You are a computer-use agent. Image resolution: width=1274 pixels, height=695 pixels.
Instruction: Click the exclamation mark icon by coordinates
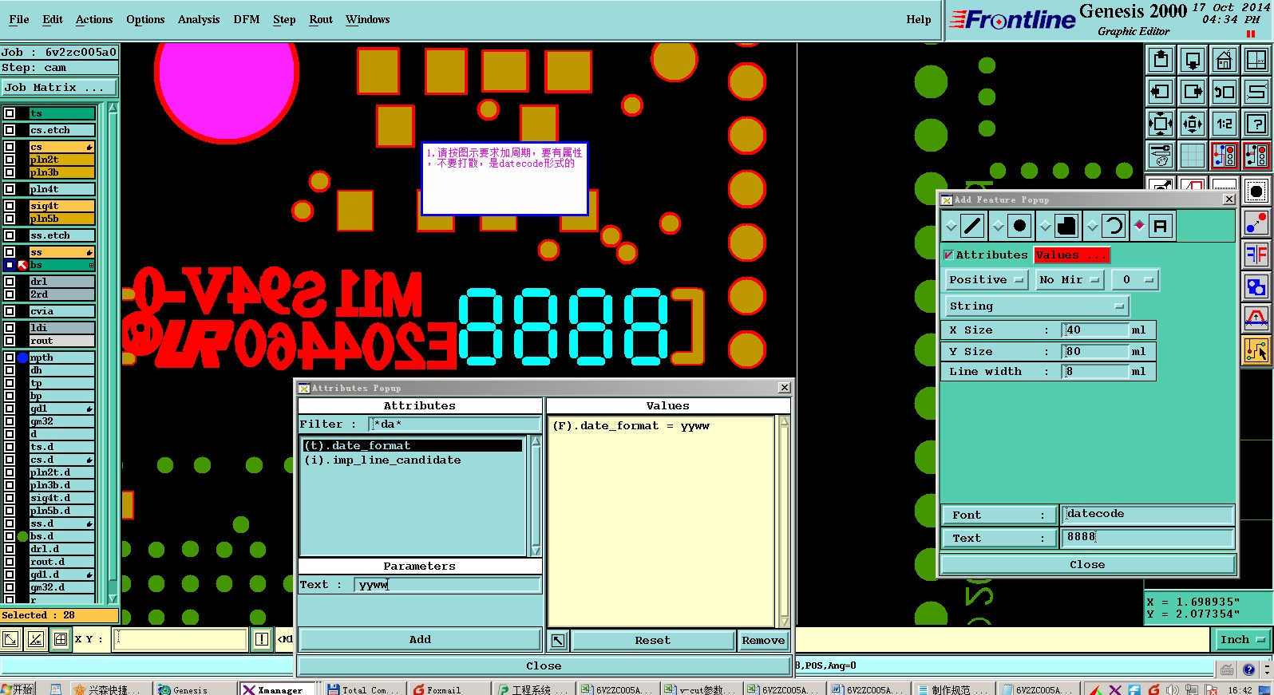tap(262, 639)
